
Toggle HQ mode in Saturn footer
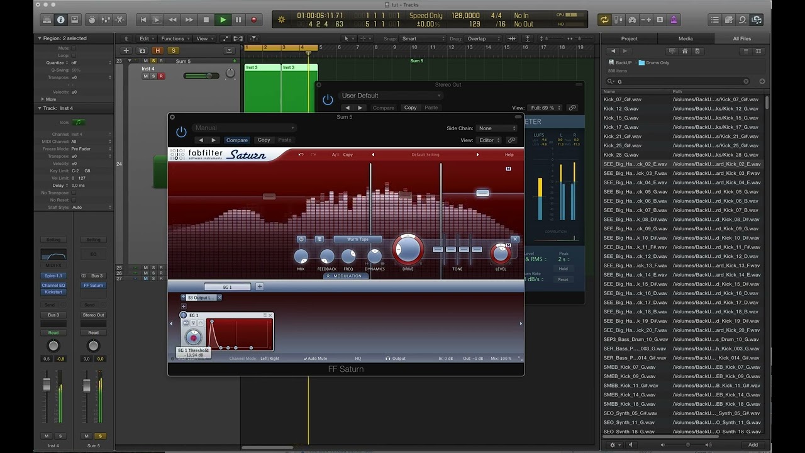(358, 359)
